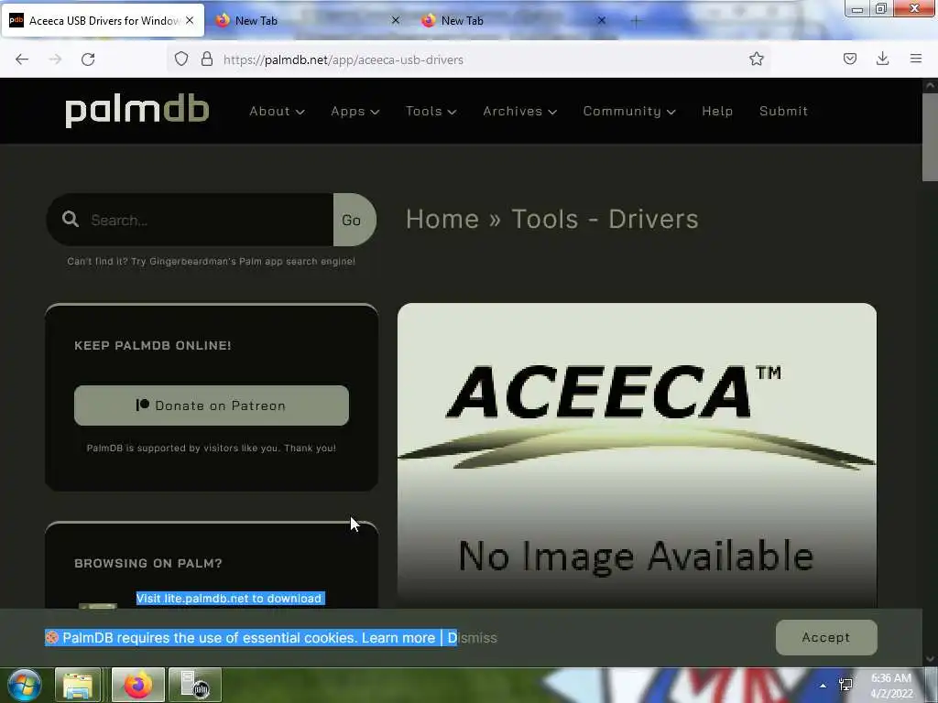
Task: Bookmark this page with the star icon
Action: (756, 59)
